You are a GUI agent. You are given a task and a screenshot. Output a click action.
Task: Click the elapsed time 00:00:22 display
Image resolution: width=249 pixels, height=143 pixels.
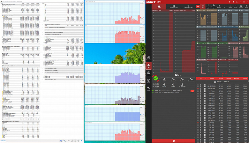pos(155,84)
